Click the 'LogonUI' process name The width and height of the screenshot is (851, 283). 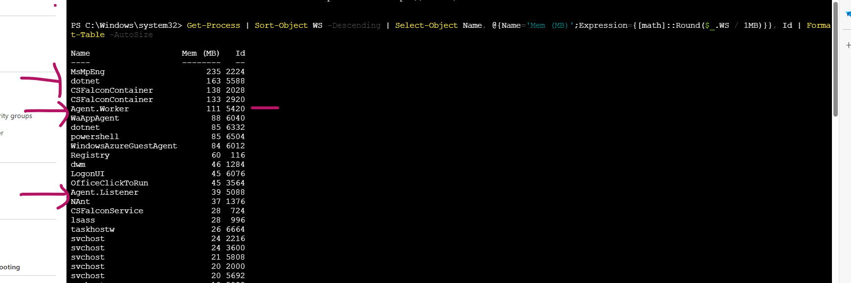(87, 174)
